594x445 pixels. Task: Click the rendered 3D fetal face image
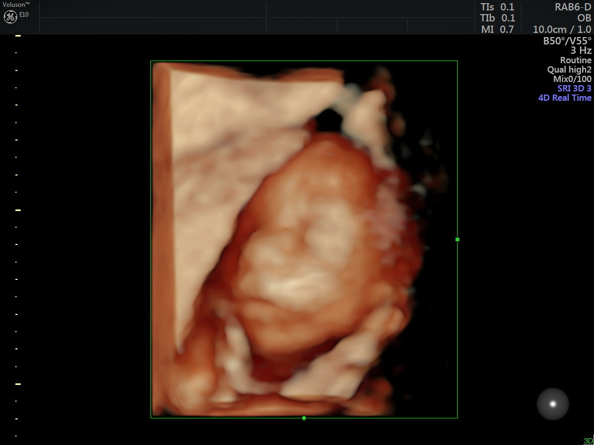tap(304, 239)
